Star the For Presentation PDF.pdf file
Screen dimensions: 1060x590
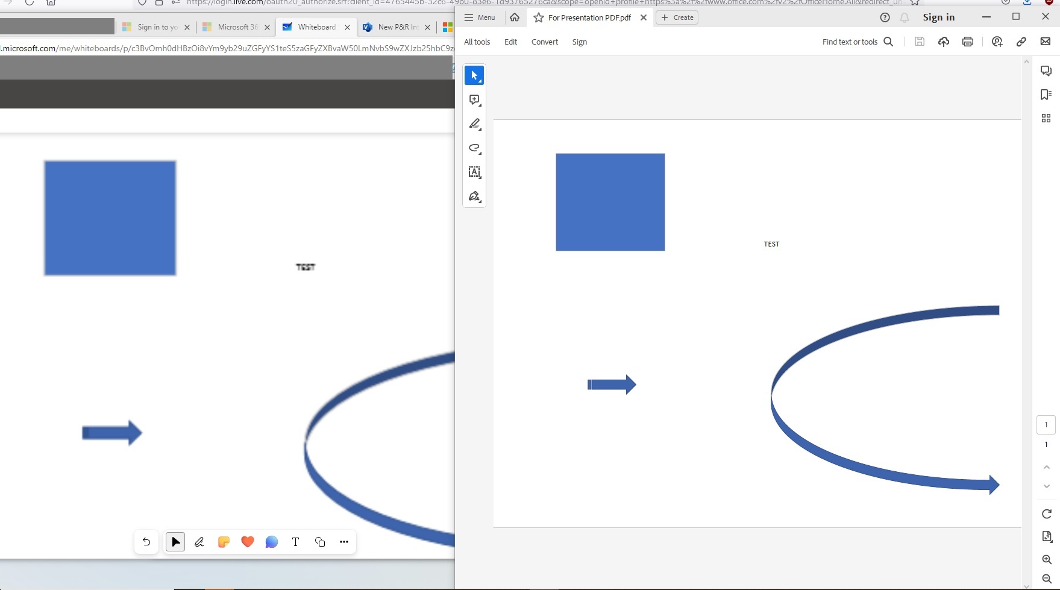pos(539,17)
